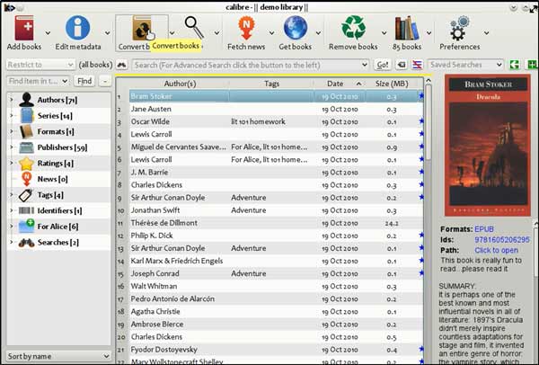Click the Go! search button

[x=383, y=65]
